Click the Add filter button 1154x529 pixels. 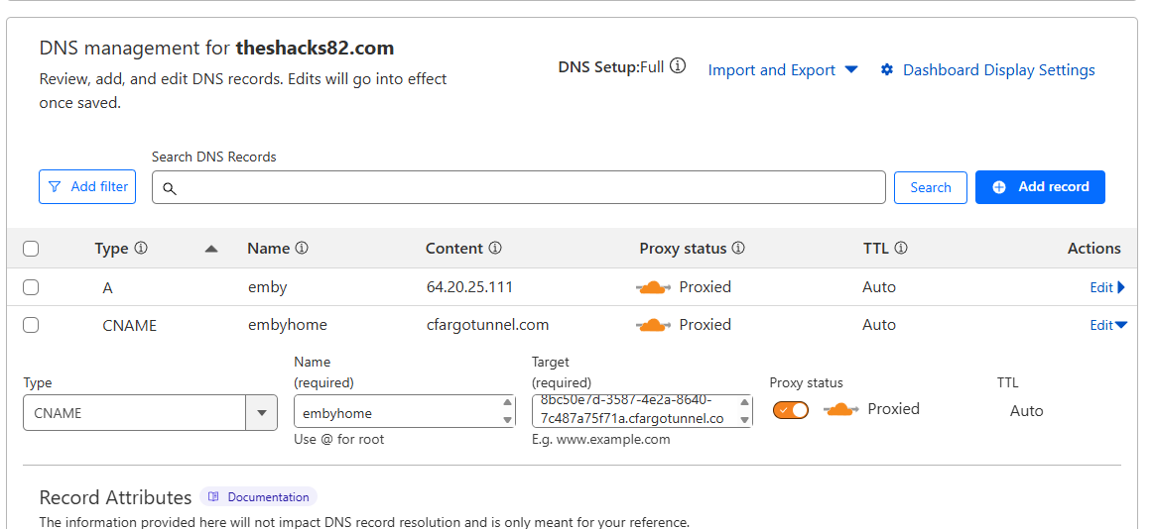tap(87, 186)
